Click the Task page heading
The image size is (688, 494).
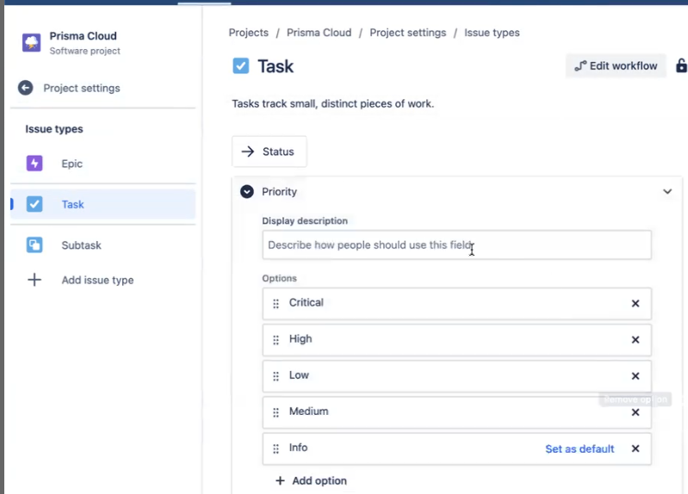pos(276,66)
